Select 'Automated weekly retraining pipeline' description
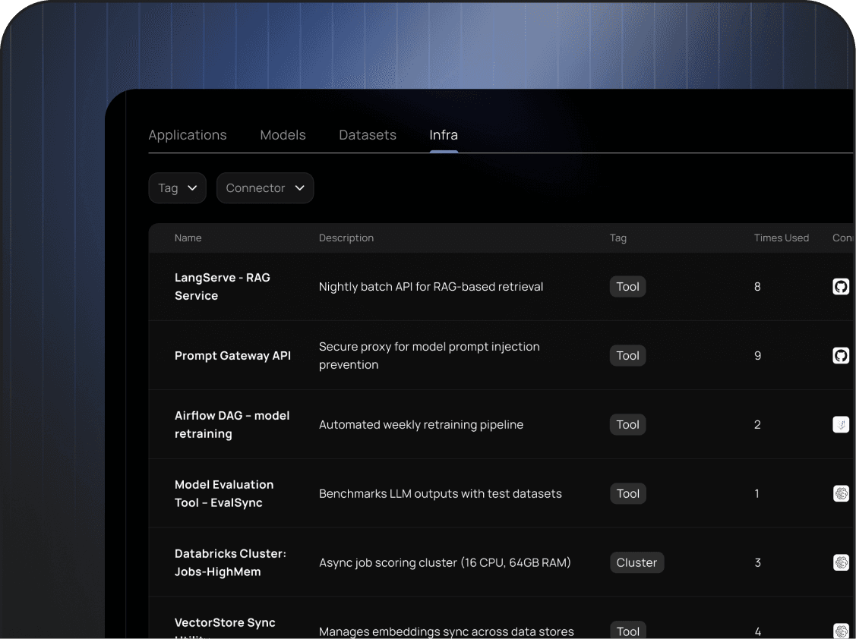 pyautogui.click(x=421, y=424)
